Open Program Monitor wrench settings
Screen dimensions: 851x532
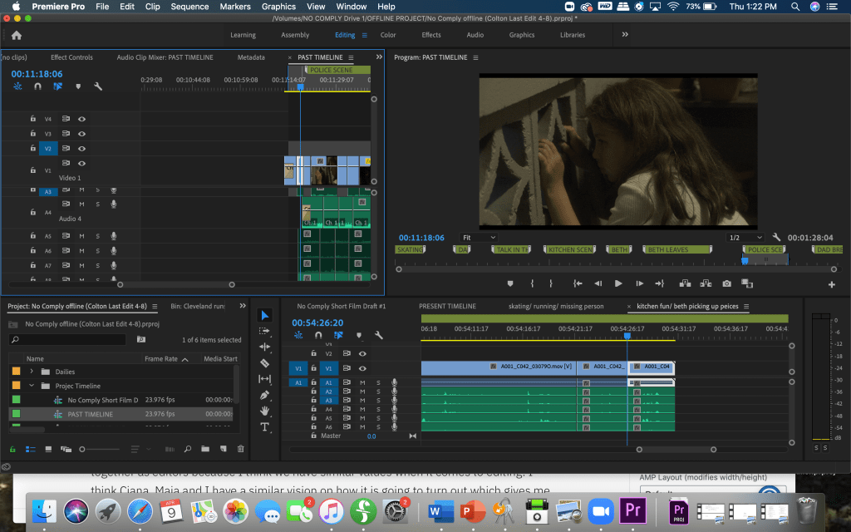tap(776, 237)
